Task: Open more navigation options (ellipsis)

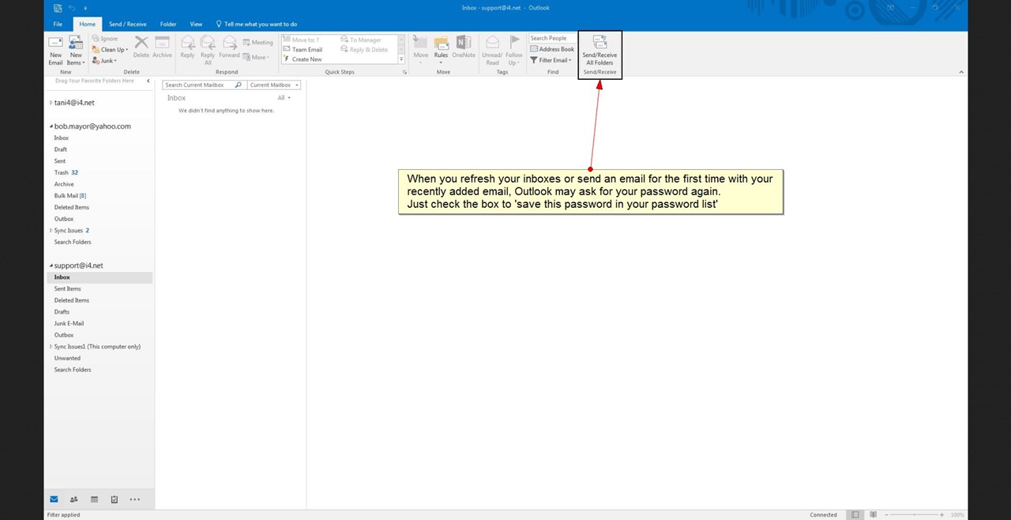Action: (x=134, y=499)
